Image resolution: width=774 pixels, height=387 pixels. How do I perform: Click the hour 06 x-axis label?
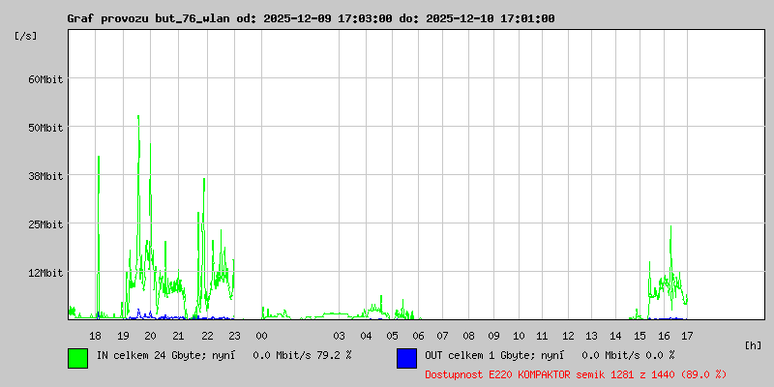[x=418, y=336]
